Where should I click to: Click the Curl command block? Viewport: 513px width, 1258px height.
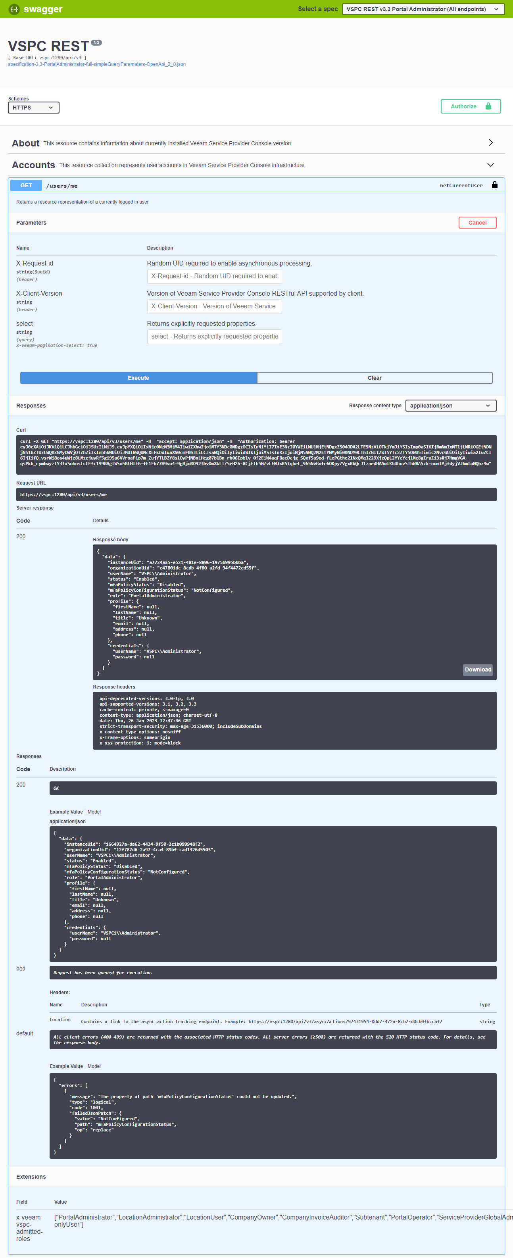pyautogui.click(x=256, y=455)
